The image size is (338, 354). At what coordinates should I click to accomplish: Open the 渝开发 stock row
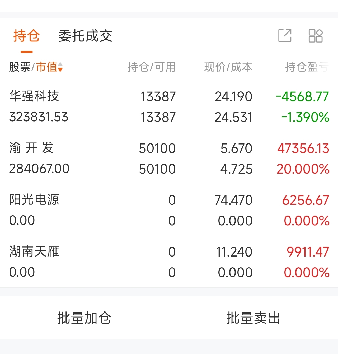(x=169, y=158)
